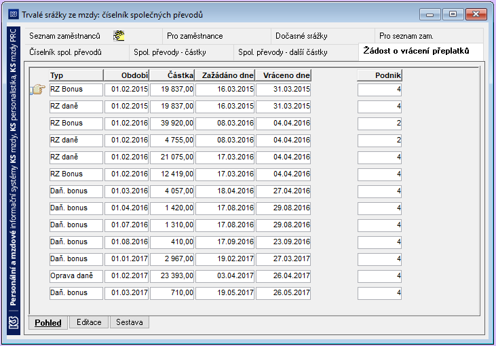Click period field 01.03.2016
496x346 pixels.
[x=126, y=191]
